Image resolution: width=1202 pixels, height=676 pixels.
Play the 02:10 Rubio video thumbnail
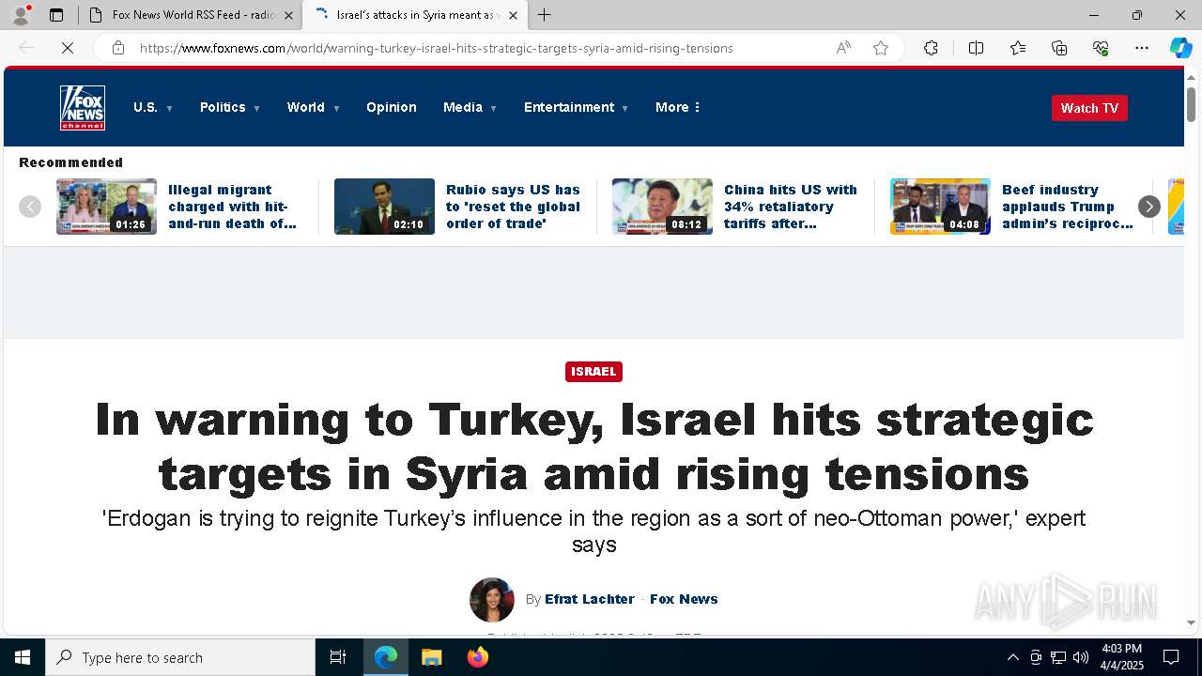pos(384,207)
